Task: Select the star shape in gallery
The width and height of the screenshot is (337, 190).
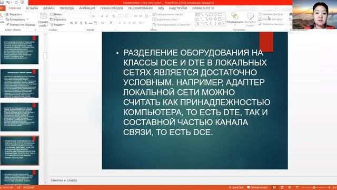Action: pos(220,23)
